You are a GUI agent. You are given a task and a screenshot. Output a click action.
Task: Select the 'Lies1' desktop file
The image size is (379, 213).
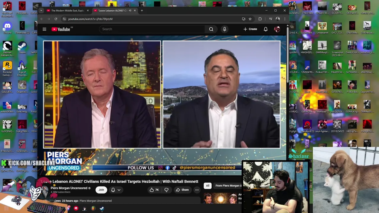coord(307,87)
